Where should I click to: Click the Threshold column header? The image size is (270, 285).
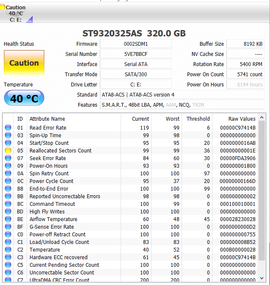197,119
